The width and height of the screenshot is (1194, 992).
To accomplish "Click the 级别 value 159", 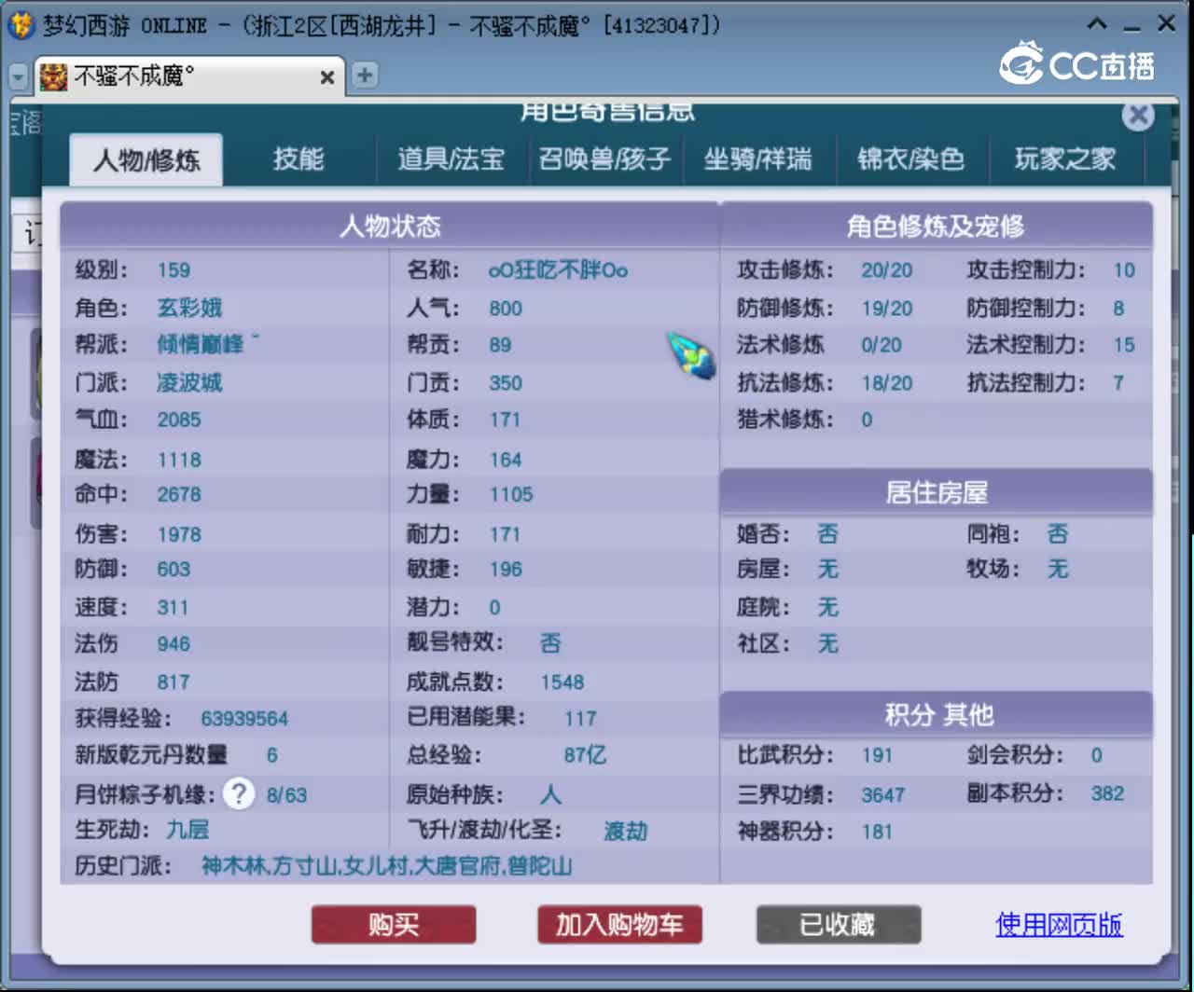I will tap(174, 270).
